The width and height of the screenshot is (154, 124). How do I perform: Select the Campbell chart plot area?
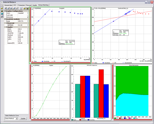[62, 33]
